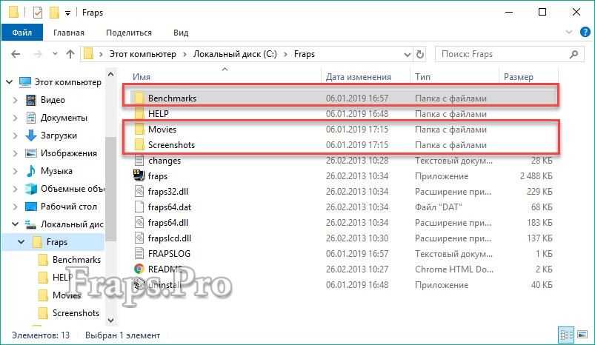The height and width of the screenshot is (345, 595).
Task: Select the HELP folder icon in file list
Action: (139, 113)
